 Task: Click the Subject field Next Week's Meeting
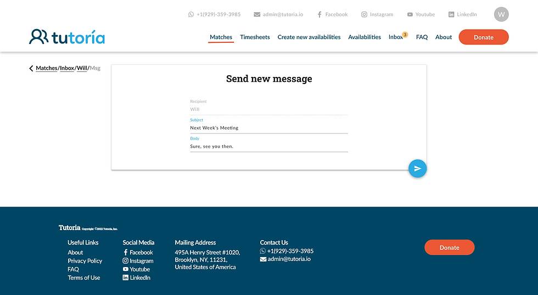tap(269, 128)
